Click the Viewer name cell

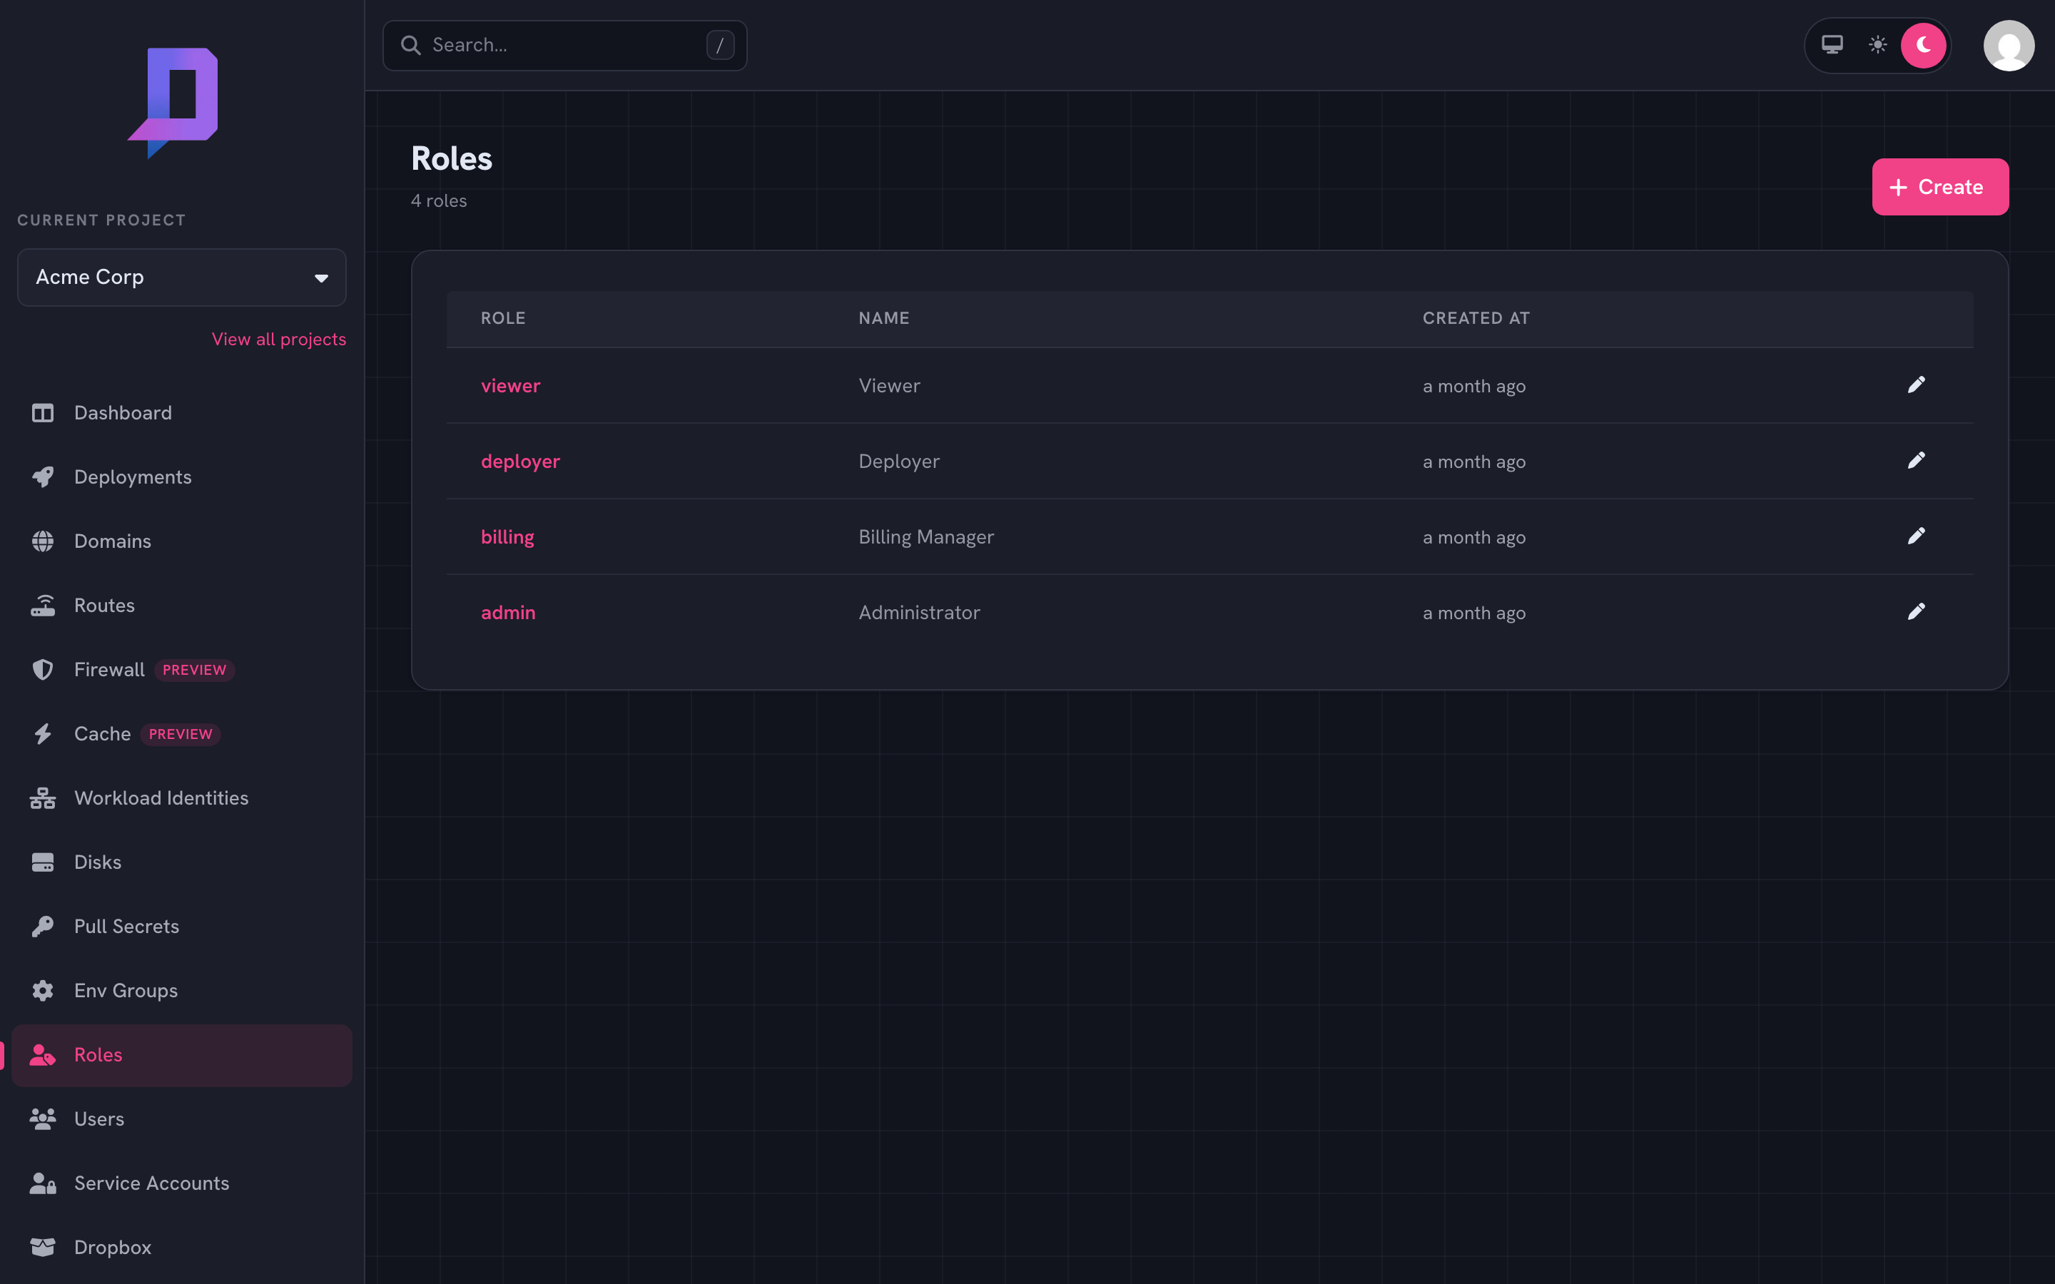point(889,385)
